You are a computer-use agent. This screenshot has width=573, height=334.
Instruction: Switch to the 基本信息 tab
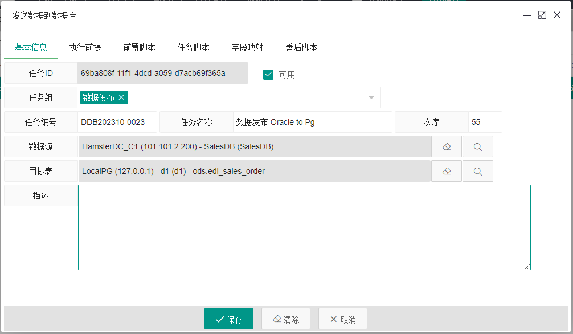[31, 47]
